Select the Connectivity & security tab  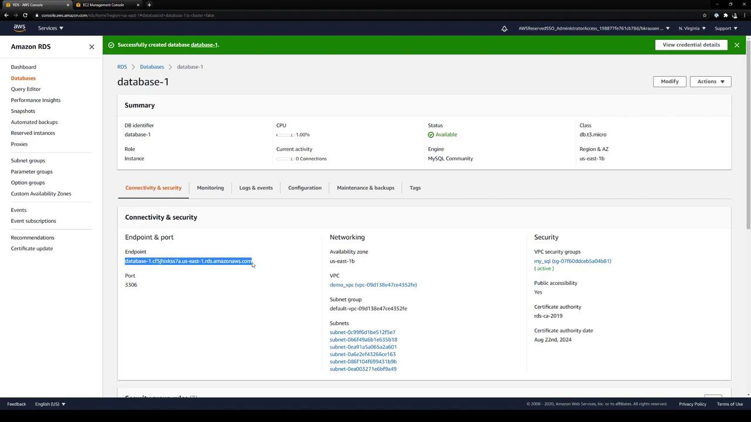point(153,188)
